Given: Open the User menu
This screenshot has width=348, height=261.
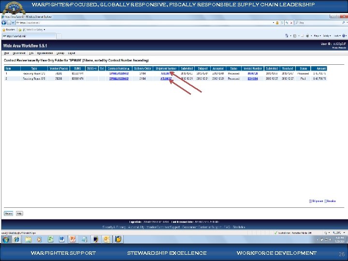Looking at the screenshot, I should click(6, 53).
